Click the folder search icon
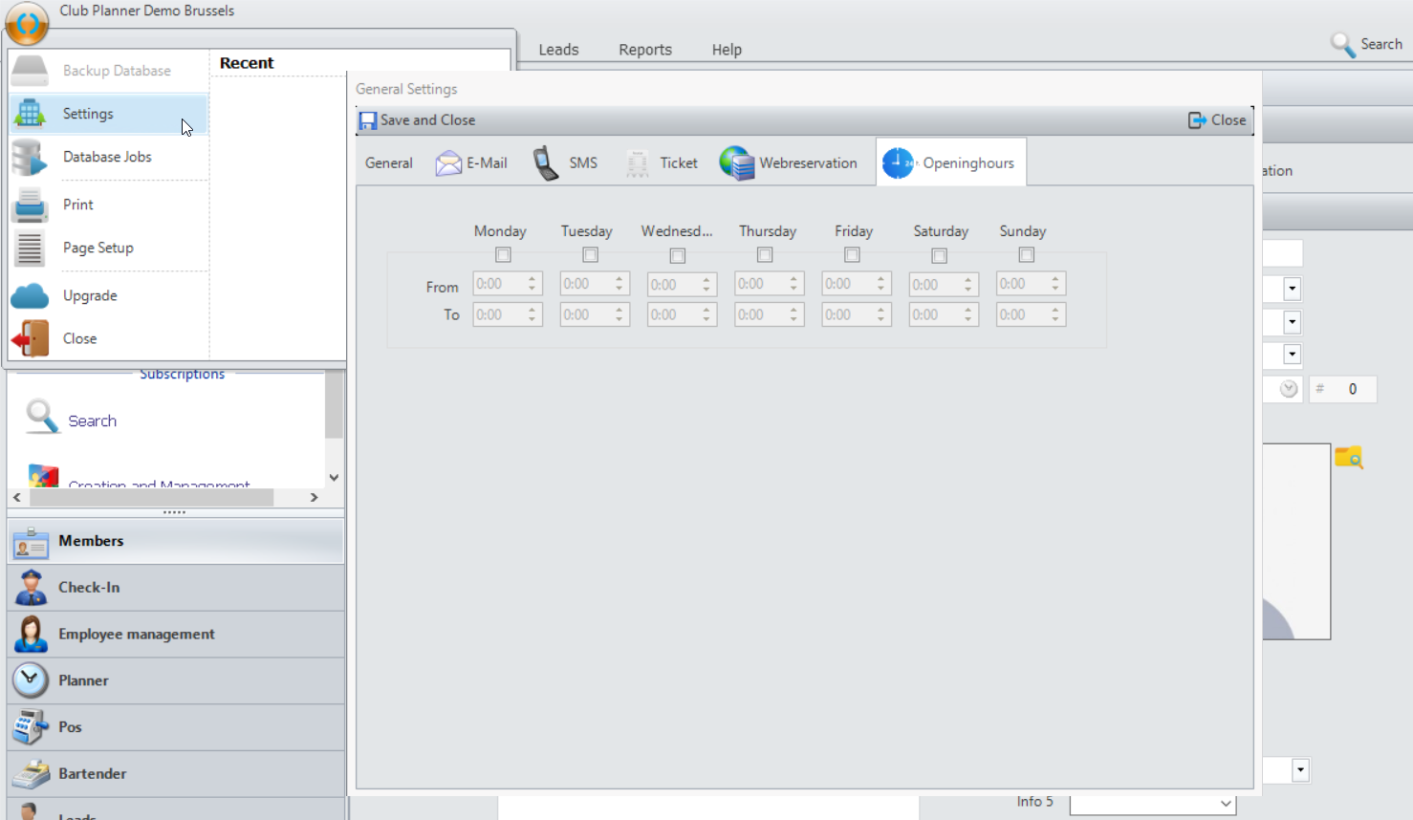Viewport: 1413px width, 820px height. pyautogui.click(x=1348, y=458)
